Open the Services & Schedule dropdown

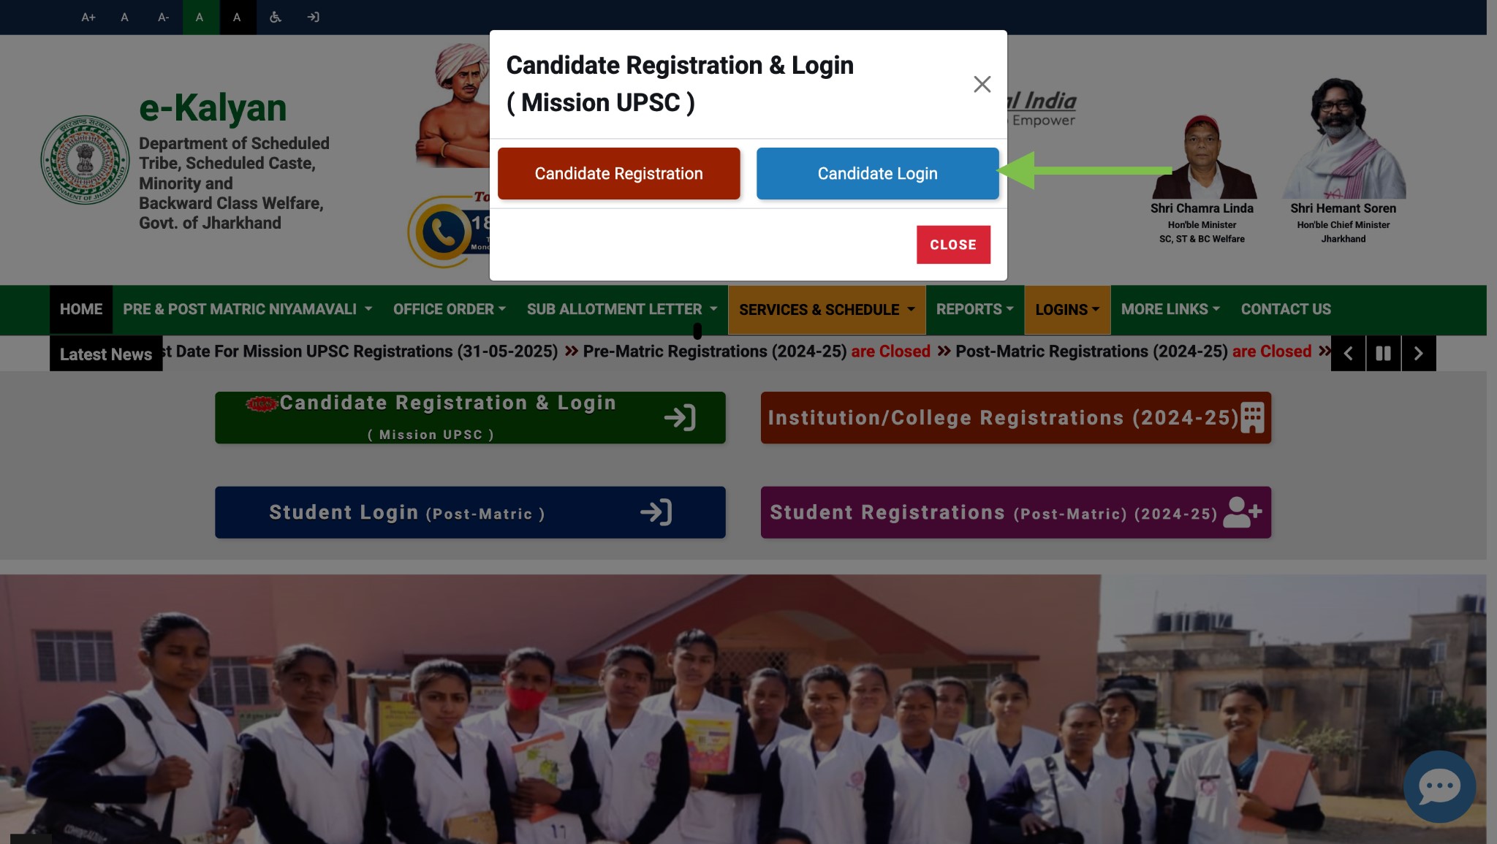[x=827, y=310]
